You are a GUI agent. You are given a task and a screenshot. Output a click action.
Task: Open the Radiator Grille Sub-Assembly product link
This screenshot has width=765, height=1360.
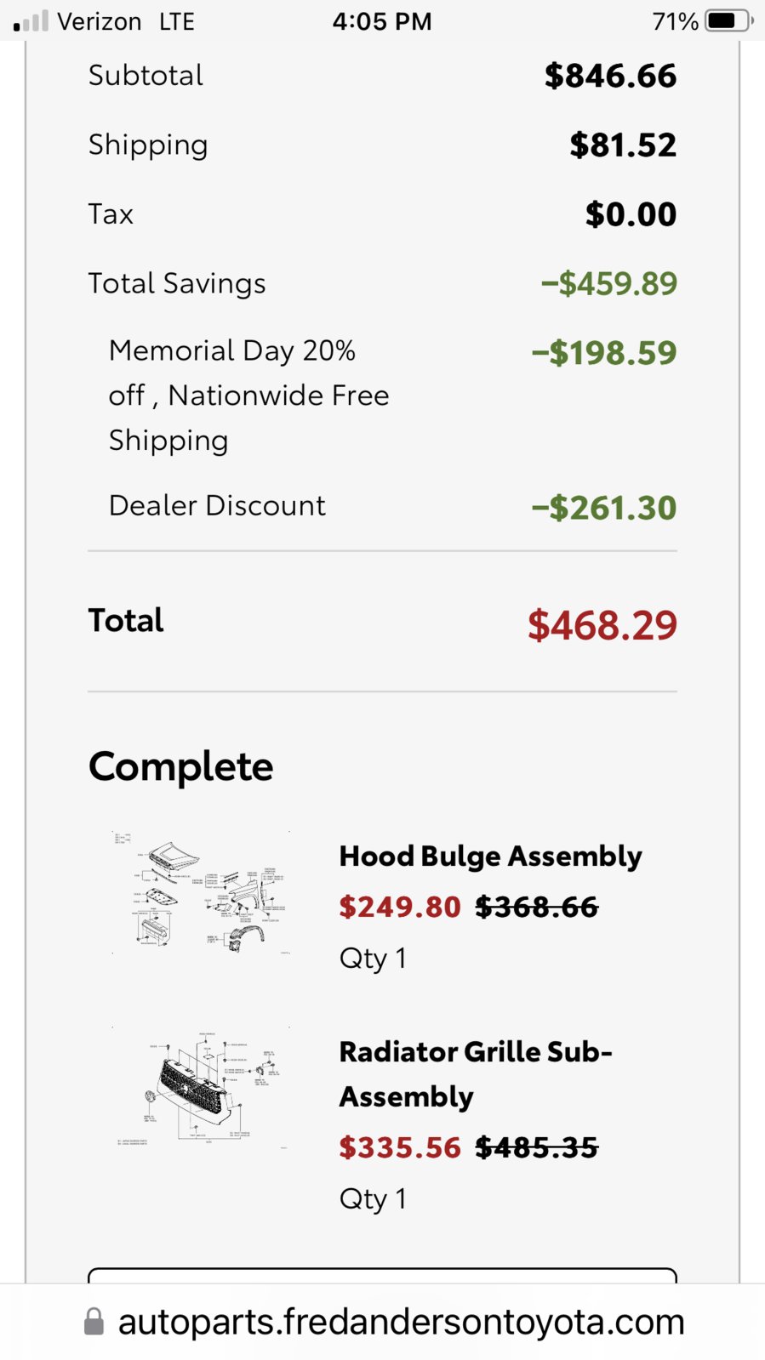pyautogui.click(x=476, y=1074)
